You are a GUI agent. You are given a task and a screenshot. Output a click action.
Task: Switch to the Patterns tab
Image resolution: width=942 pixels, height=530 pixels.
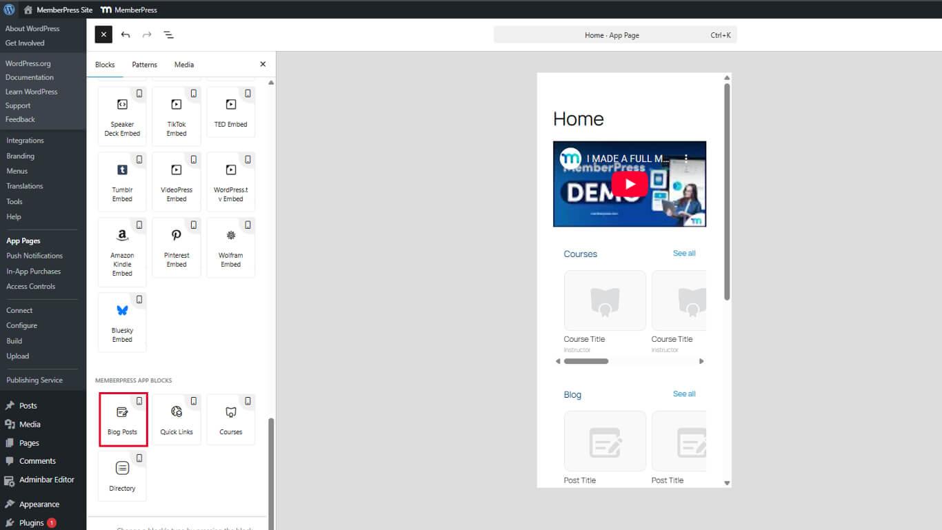(144, 65)
